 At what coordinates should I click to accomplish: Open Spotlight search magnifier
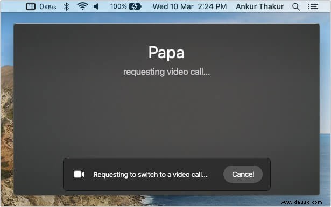[x=296, y=7]
